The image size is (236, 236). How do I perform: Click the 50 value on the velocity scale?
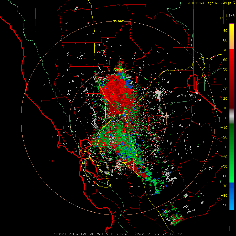[x=225, y=69]
